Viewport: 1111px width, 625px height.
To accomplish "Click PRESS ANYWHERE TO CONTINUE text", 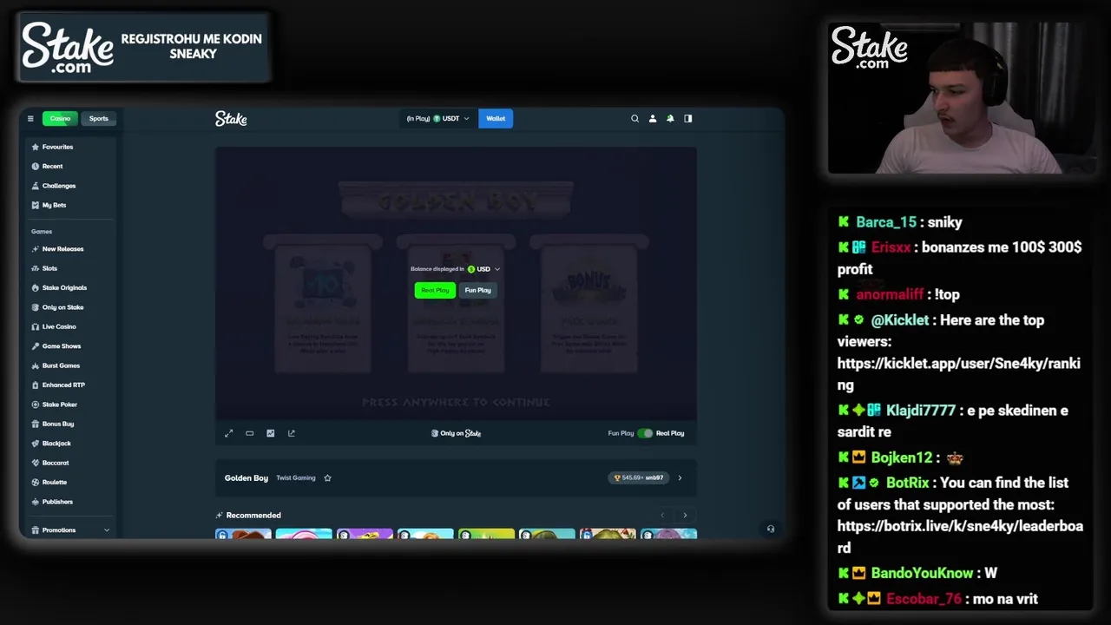I will (456, 403).
